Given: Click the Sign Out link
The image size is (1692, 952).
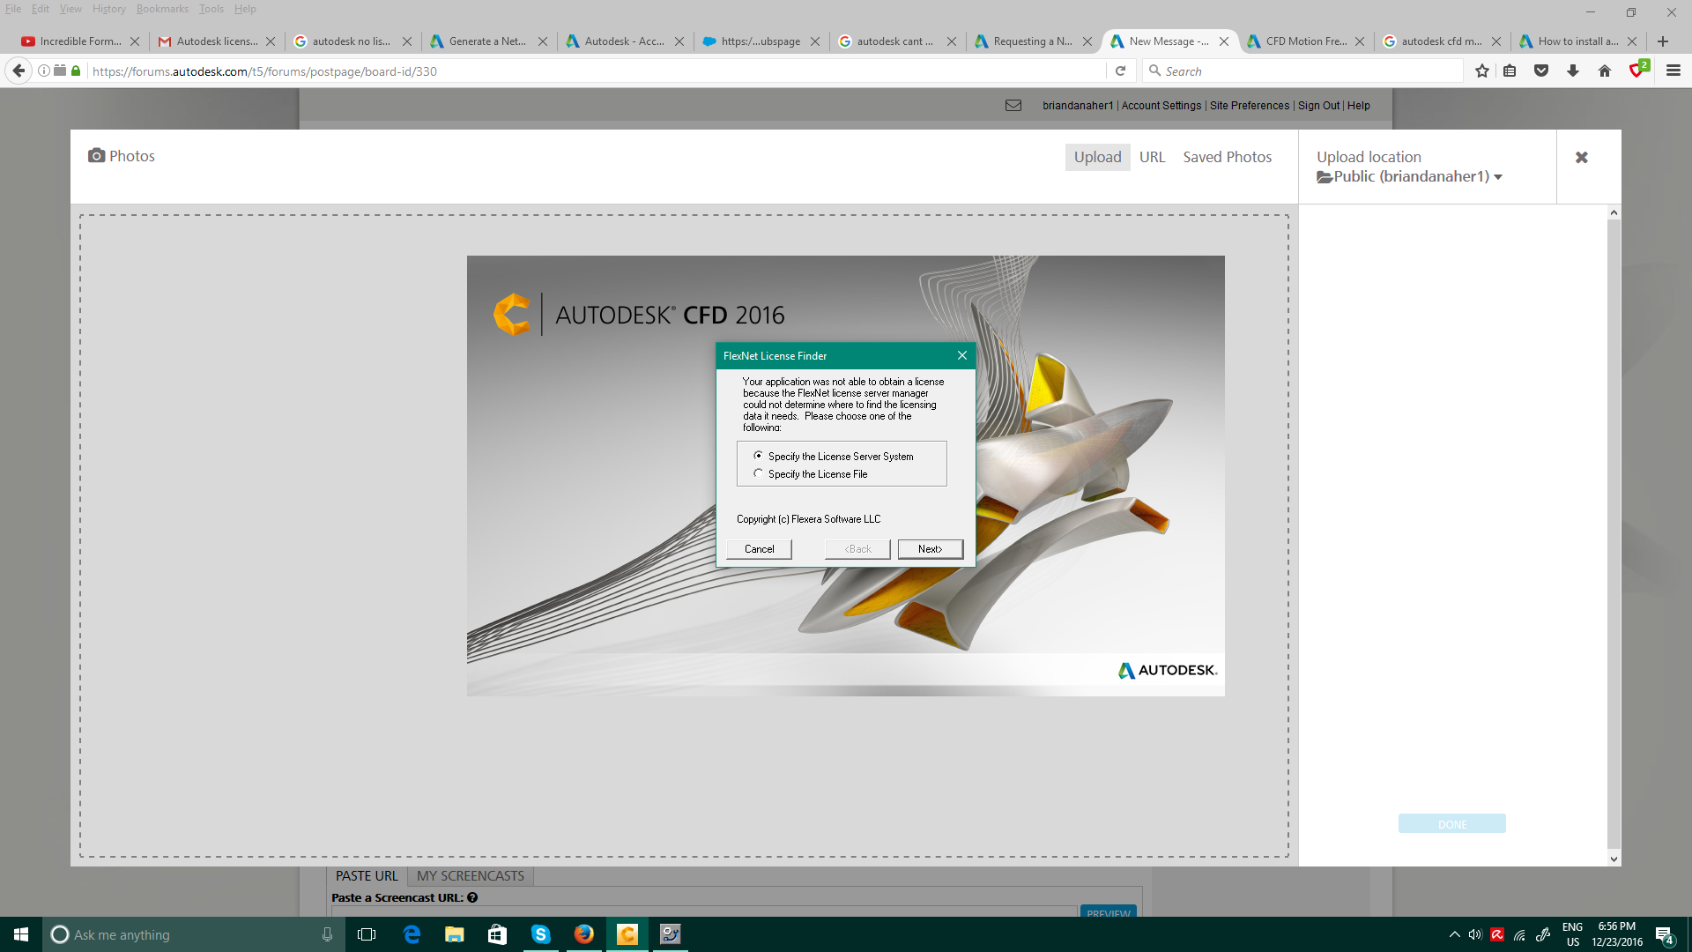Looking at the screenshot, I should (x=1317, y=105).
